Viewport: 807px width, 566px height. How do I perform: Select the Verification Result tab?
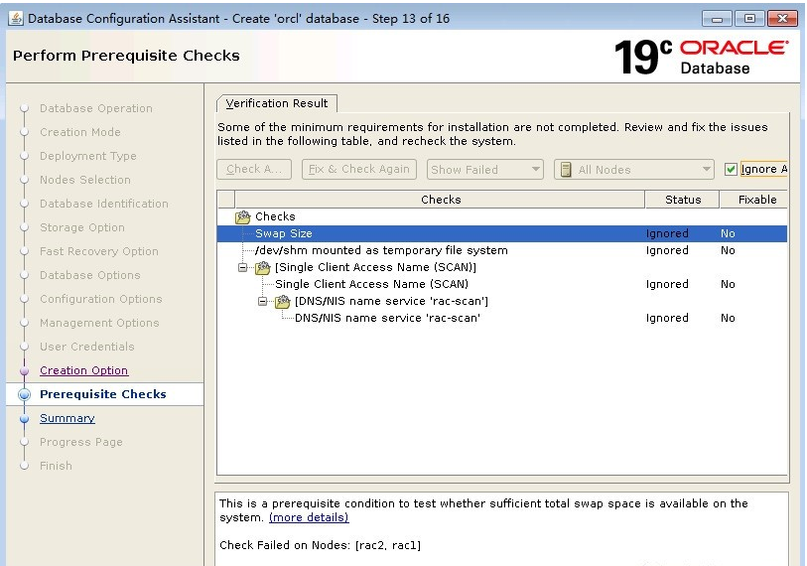pyautogui.click(x=278, y=103)
